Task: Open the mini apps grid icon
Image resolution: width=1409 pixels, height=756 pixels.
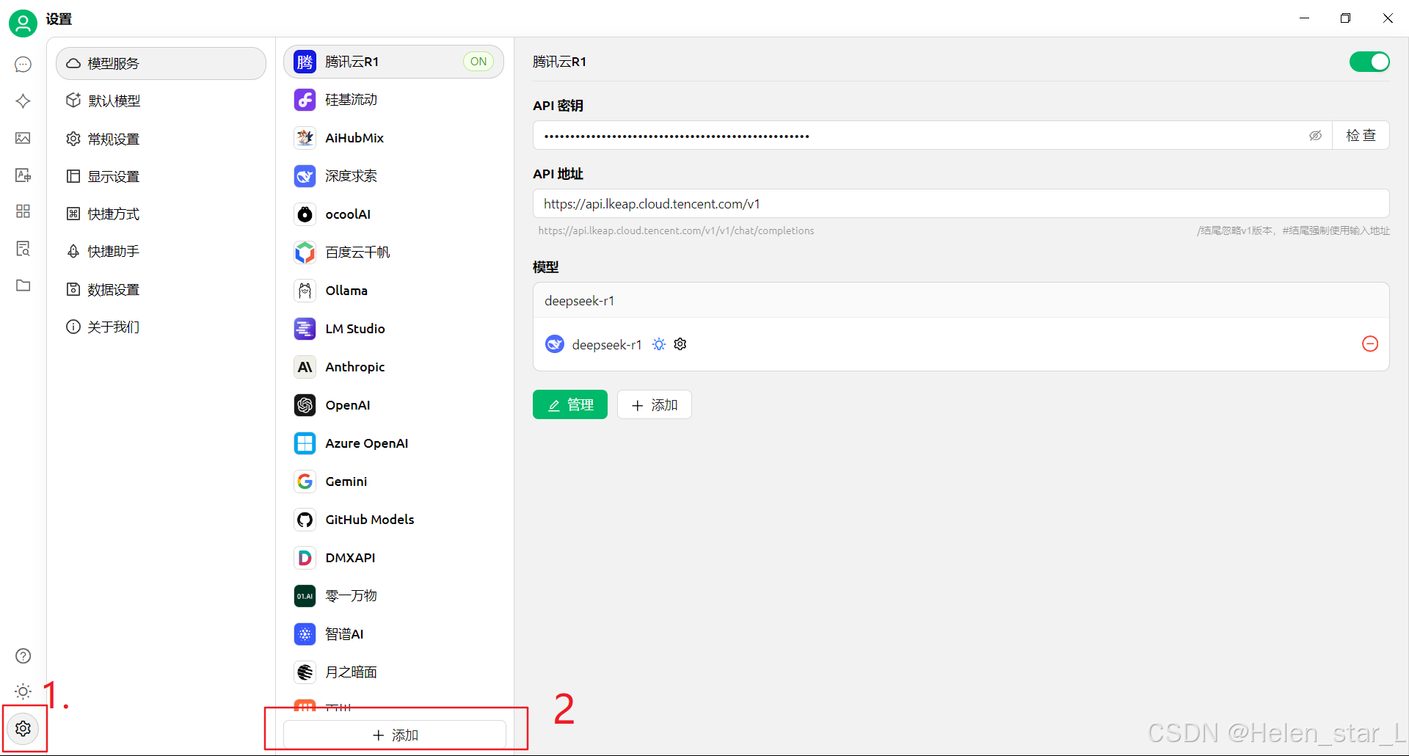Action: pyautogui.click(x=23, y=211)
